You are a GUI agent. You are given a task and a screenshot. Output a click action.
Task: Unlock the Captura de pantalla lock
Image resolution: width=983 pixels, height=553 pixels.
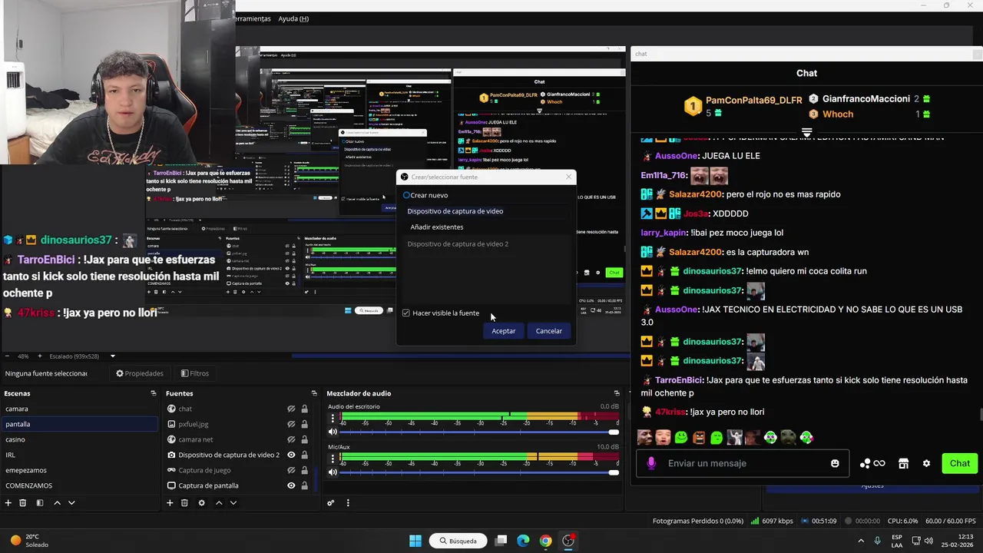click(x=304, y=485)
